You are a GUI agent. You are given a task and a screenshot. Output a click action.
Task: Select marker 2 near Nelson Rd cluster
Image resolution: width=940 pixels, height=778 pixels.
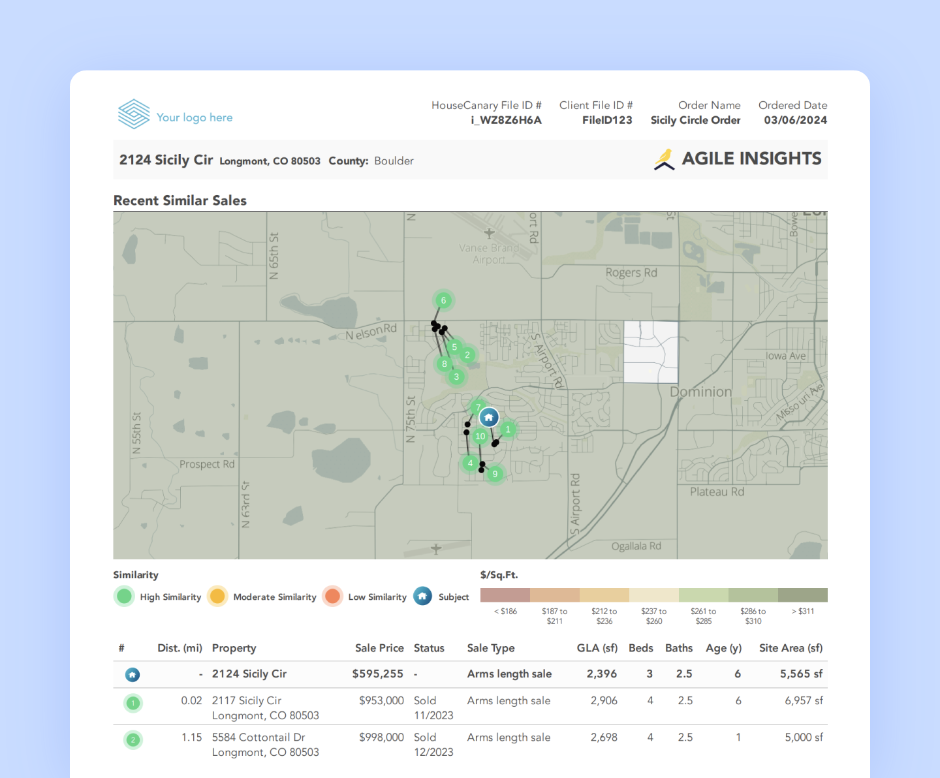click(467, 354)
